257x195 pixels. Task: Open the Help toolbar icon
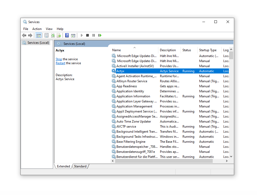(67, 35)
